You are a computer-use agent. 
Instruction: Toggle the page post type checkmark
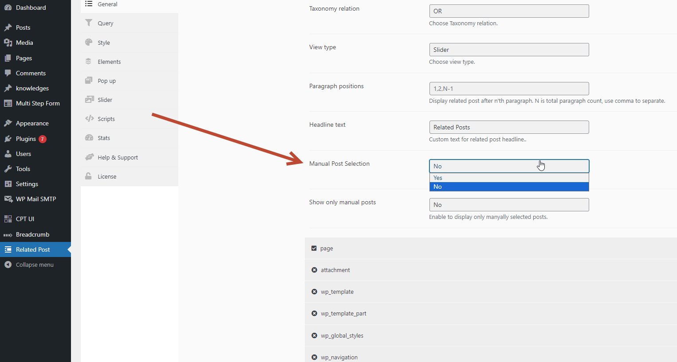pyautogui.click(x=314, y=248)
